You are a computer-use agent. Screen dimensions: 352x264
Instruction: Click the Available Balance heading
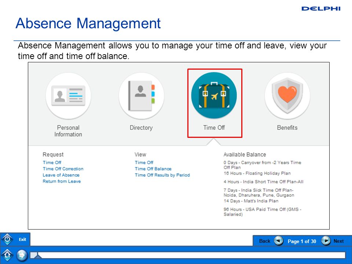pyautogui.click(x=245, y=154)
